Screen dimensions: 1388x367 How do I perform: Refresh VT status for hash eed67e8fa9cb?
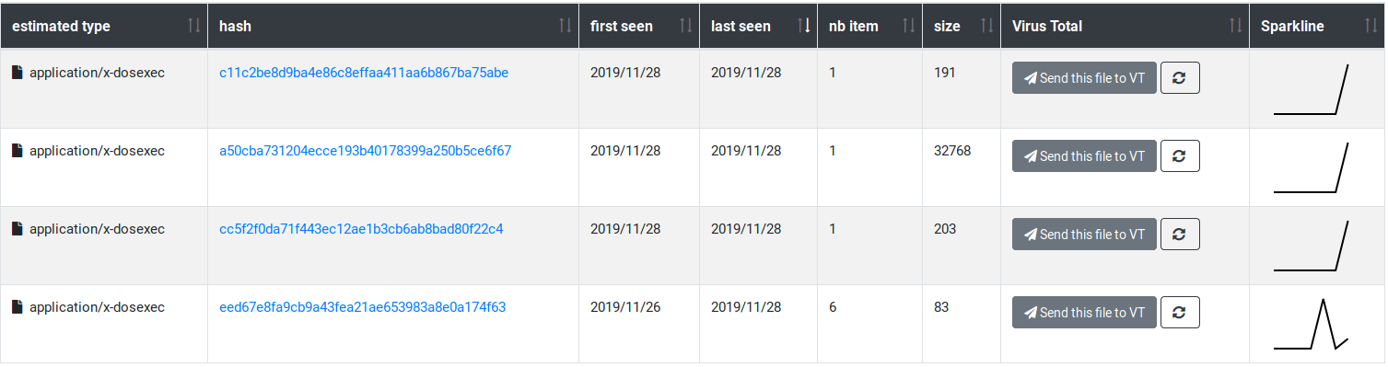1180,313
